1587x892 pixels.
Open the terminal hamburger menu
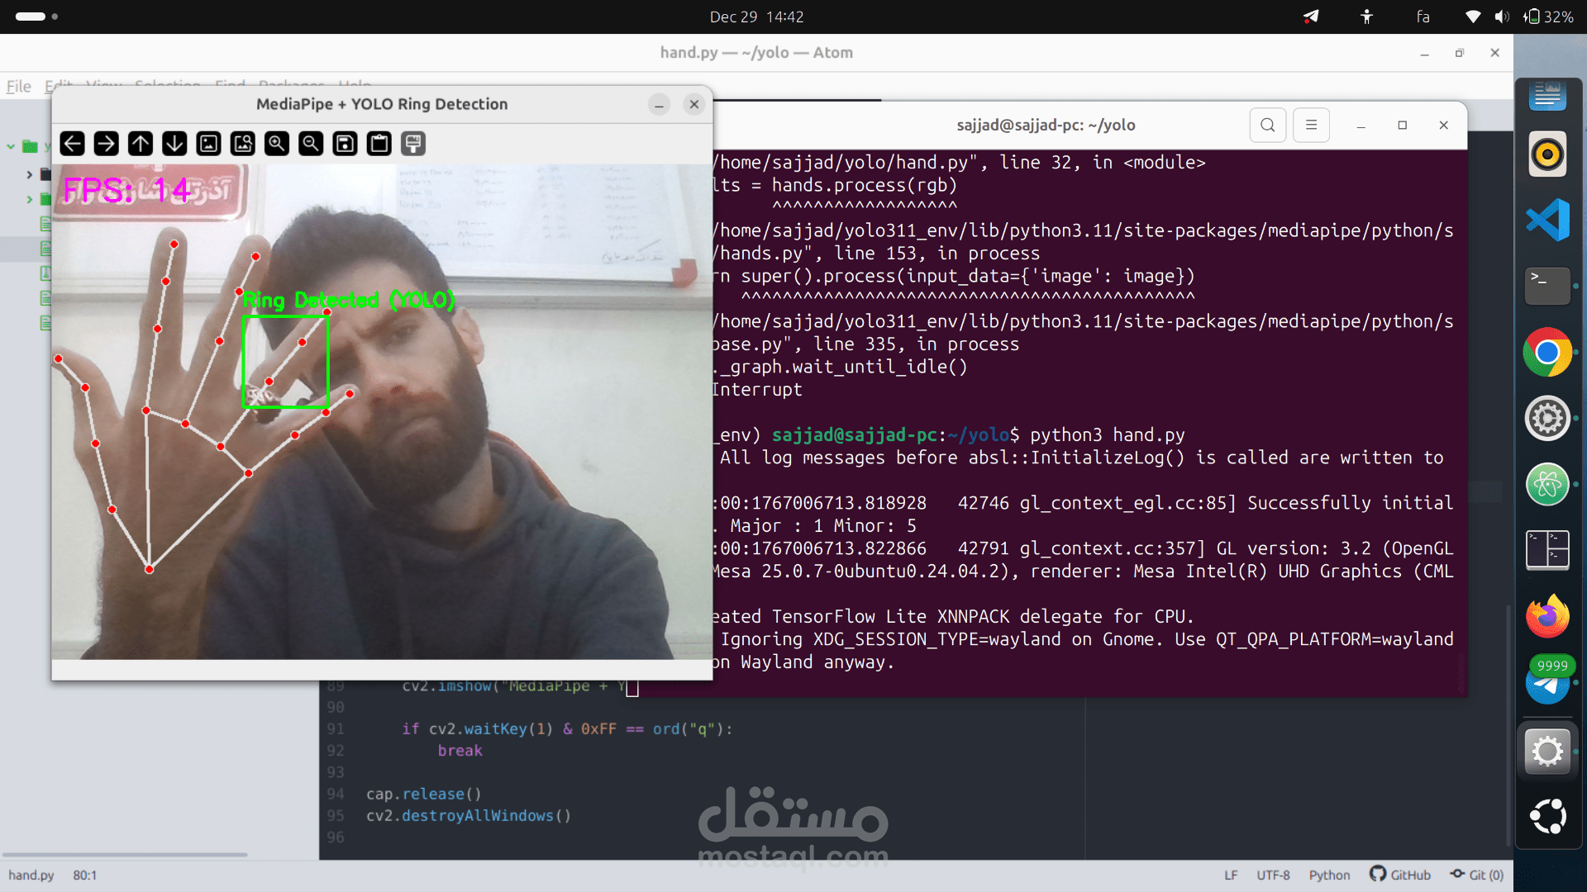point(1311,126)
